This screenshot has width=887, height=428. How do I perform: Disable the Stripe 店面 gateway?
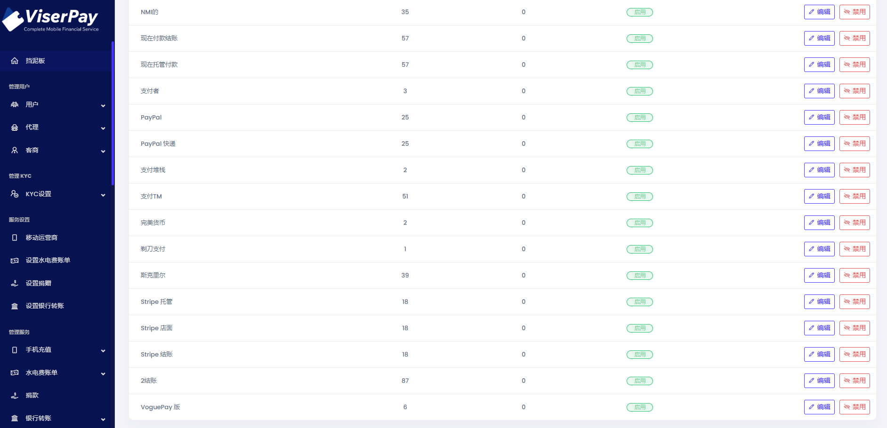855,328
